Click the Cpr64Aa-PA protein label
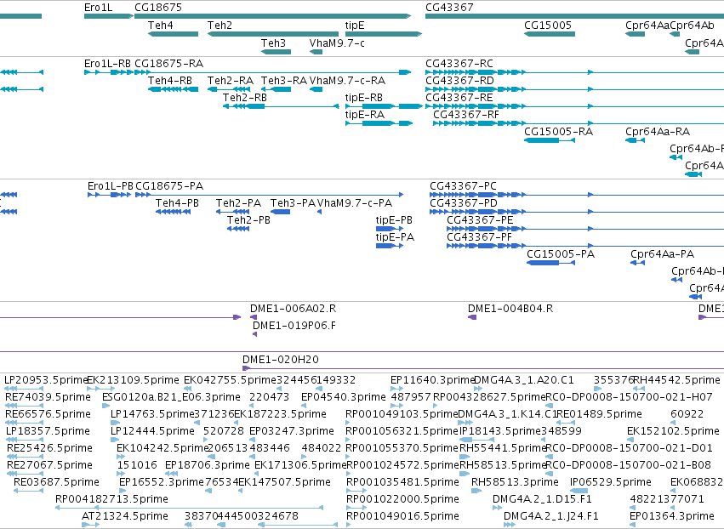Screen dimensions: 724x529 pyautogui.click(x=662, y=255)
